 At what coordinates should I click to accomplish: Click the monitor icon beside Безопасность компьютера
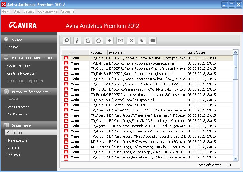6,58
